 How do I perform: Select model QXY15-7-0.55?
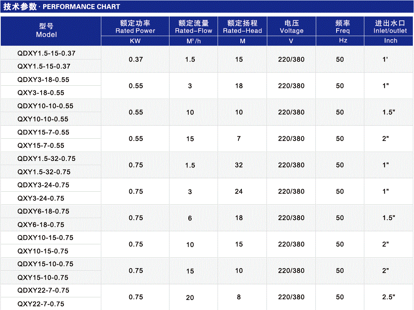[x=41, y=146]
